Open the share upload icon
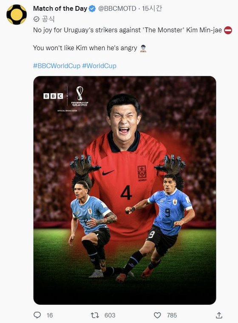The width and height of the screenshot is (238, 323). click(219, 315)
